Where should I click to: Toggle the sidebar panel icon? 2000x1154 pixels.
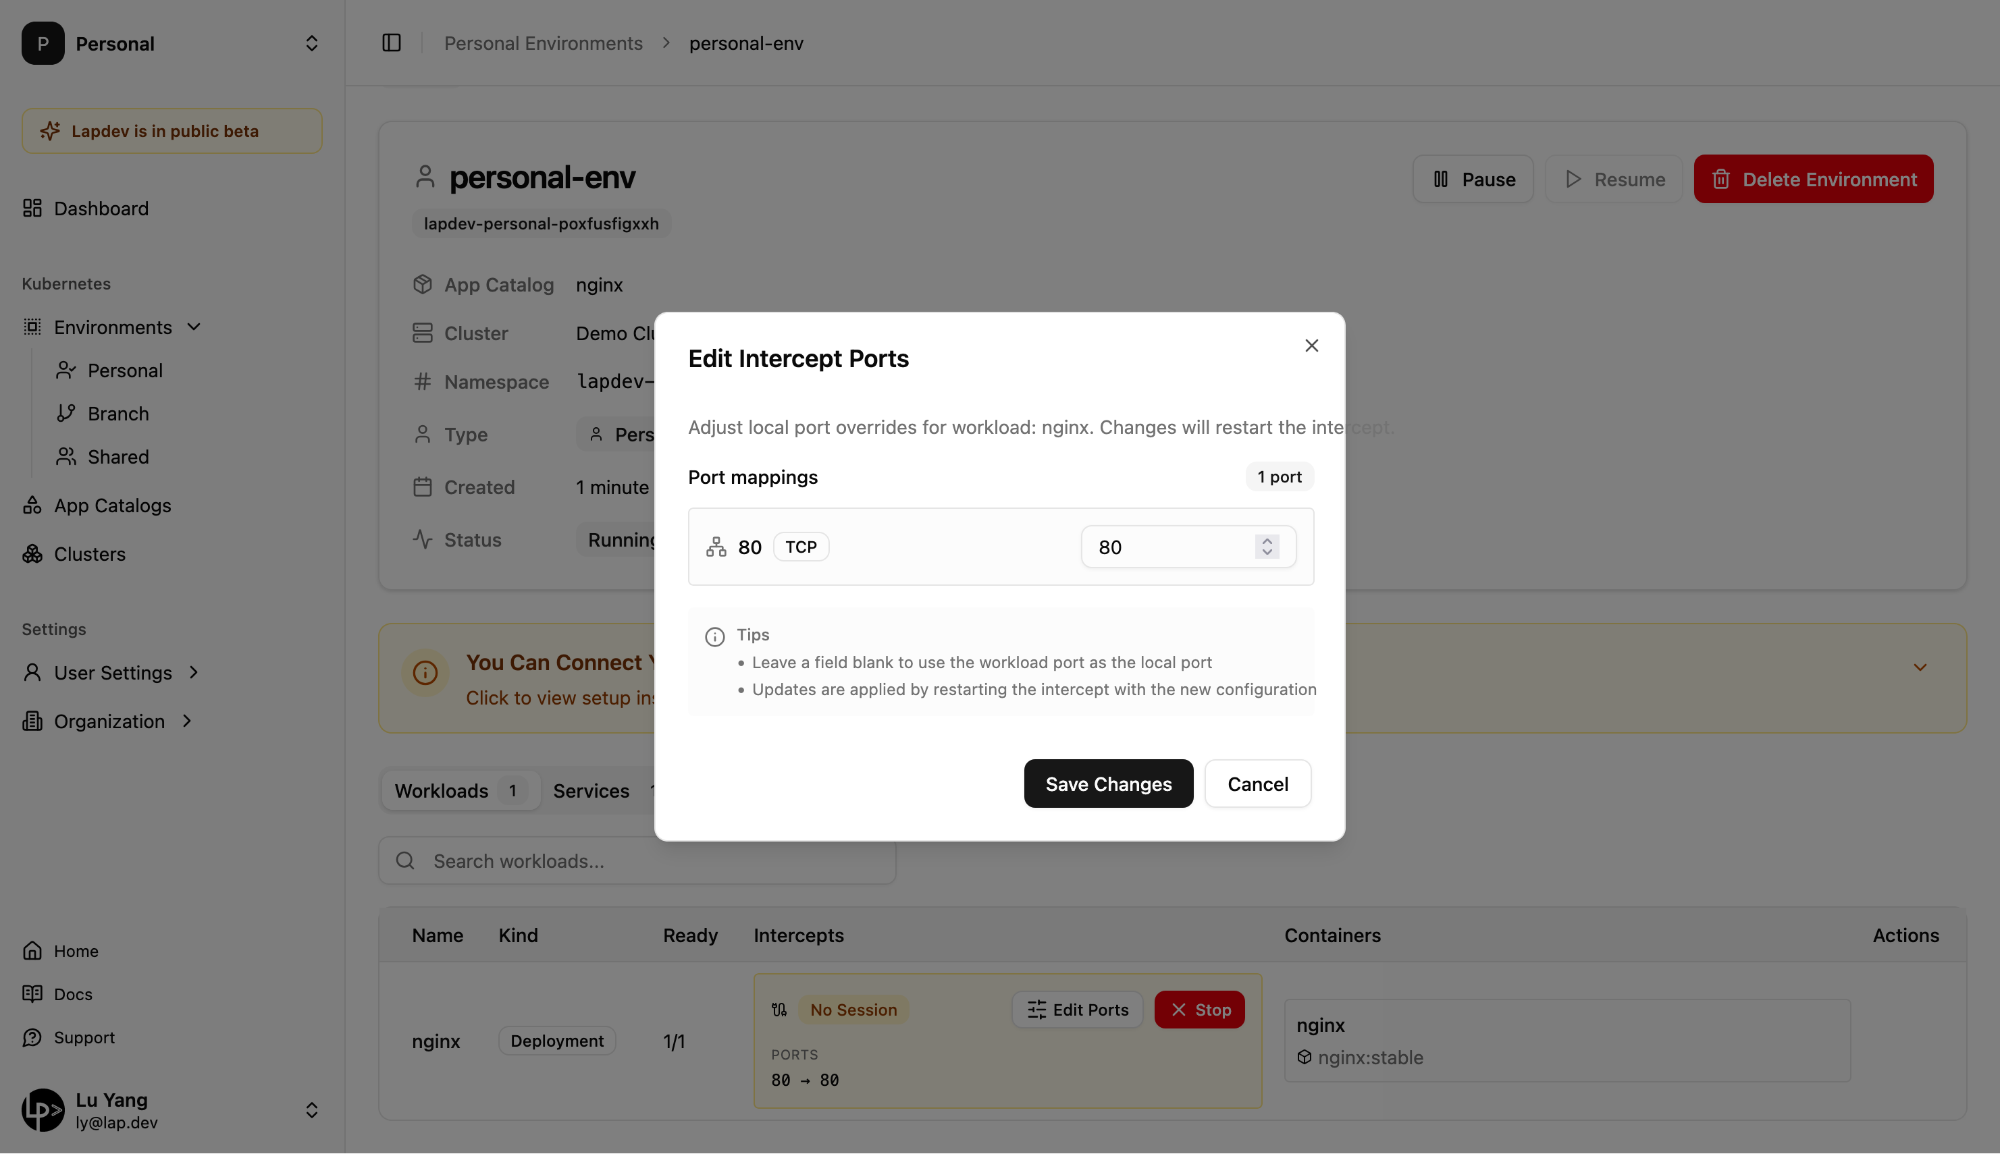coord(391,43)
